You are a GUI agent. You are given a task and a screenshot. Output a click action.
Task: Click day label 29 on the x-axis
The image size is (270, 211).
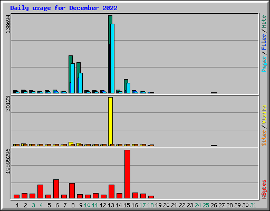tap(237, 205)
